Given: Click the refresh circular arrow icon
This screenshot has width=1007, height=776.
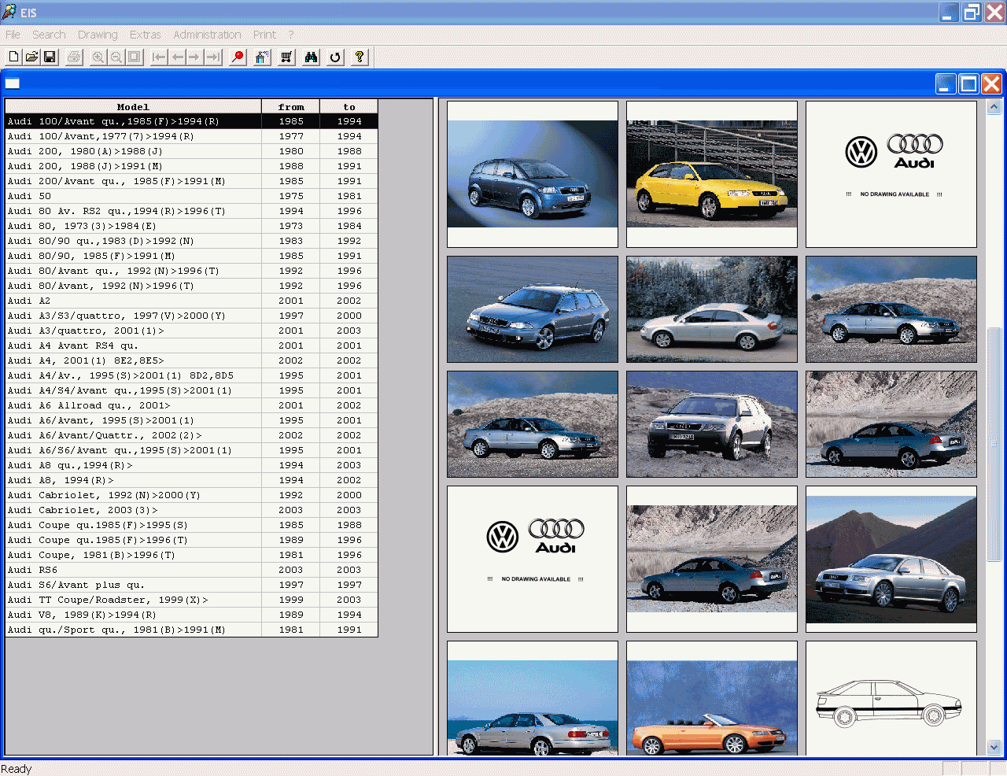Looking at the screenshot, I should pyautogui.click(x=335, y=57).
